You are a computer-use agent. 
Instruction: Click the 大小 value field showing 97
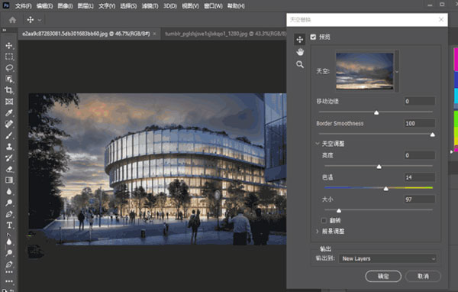(419, 200)
